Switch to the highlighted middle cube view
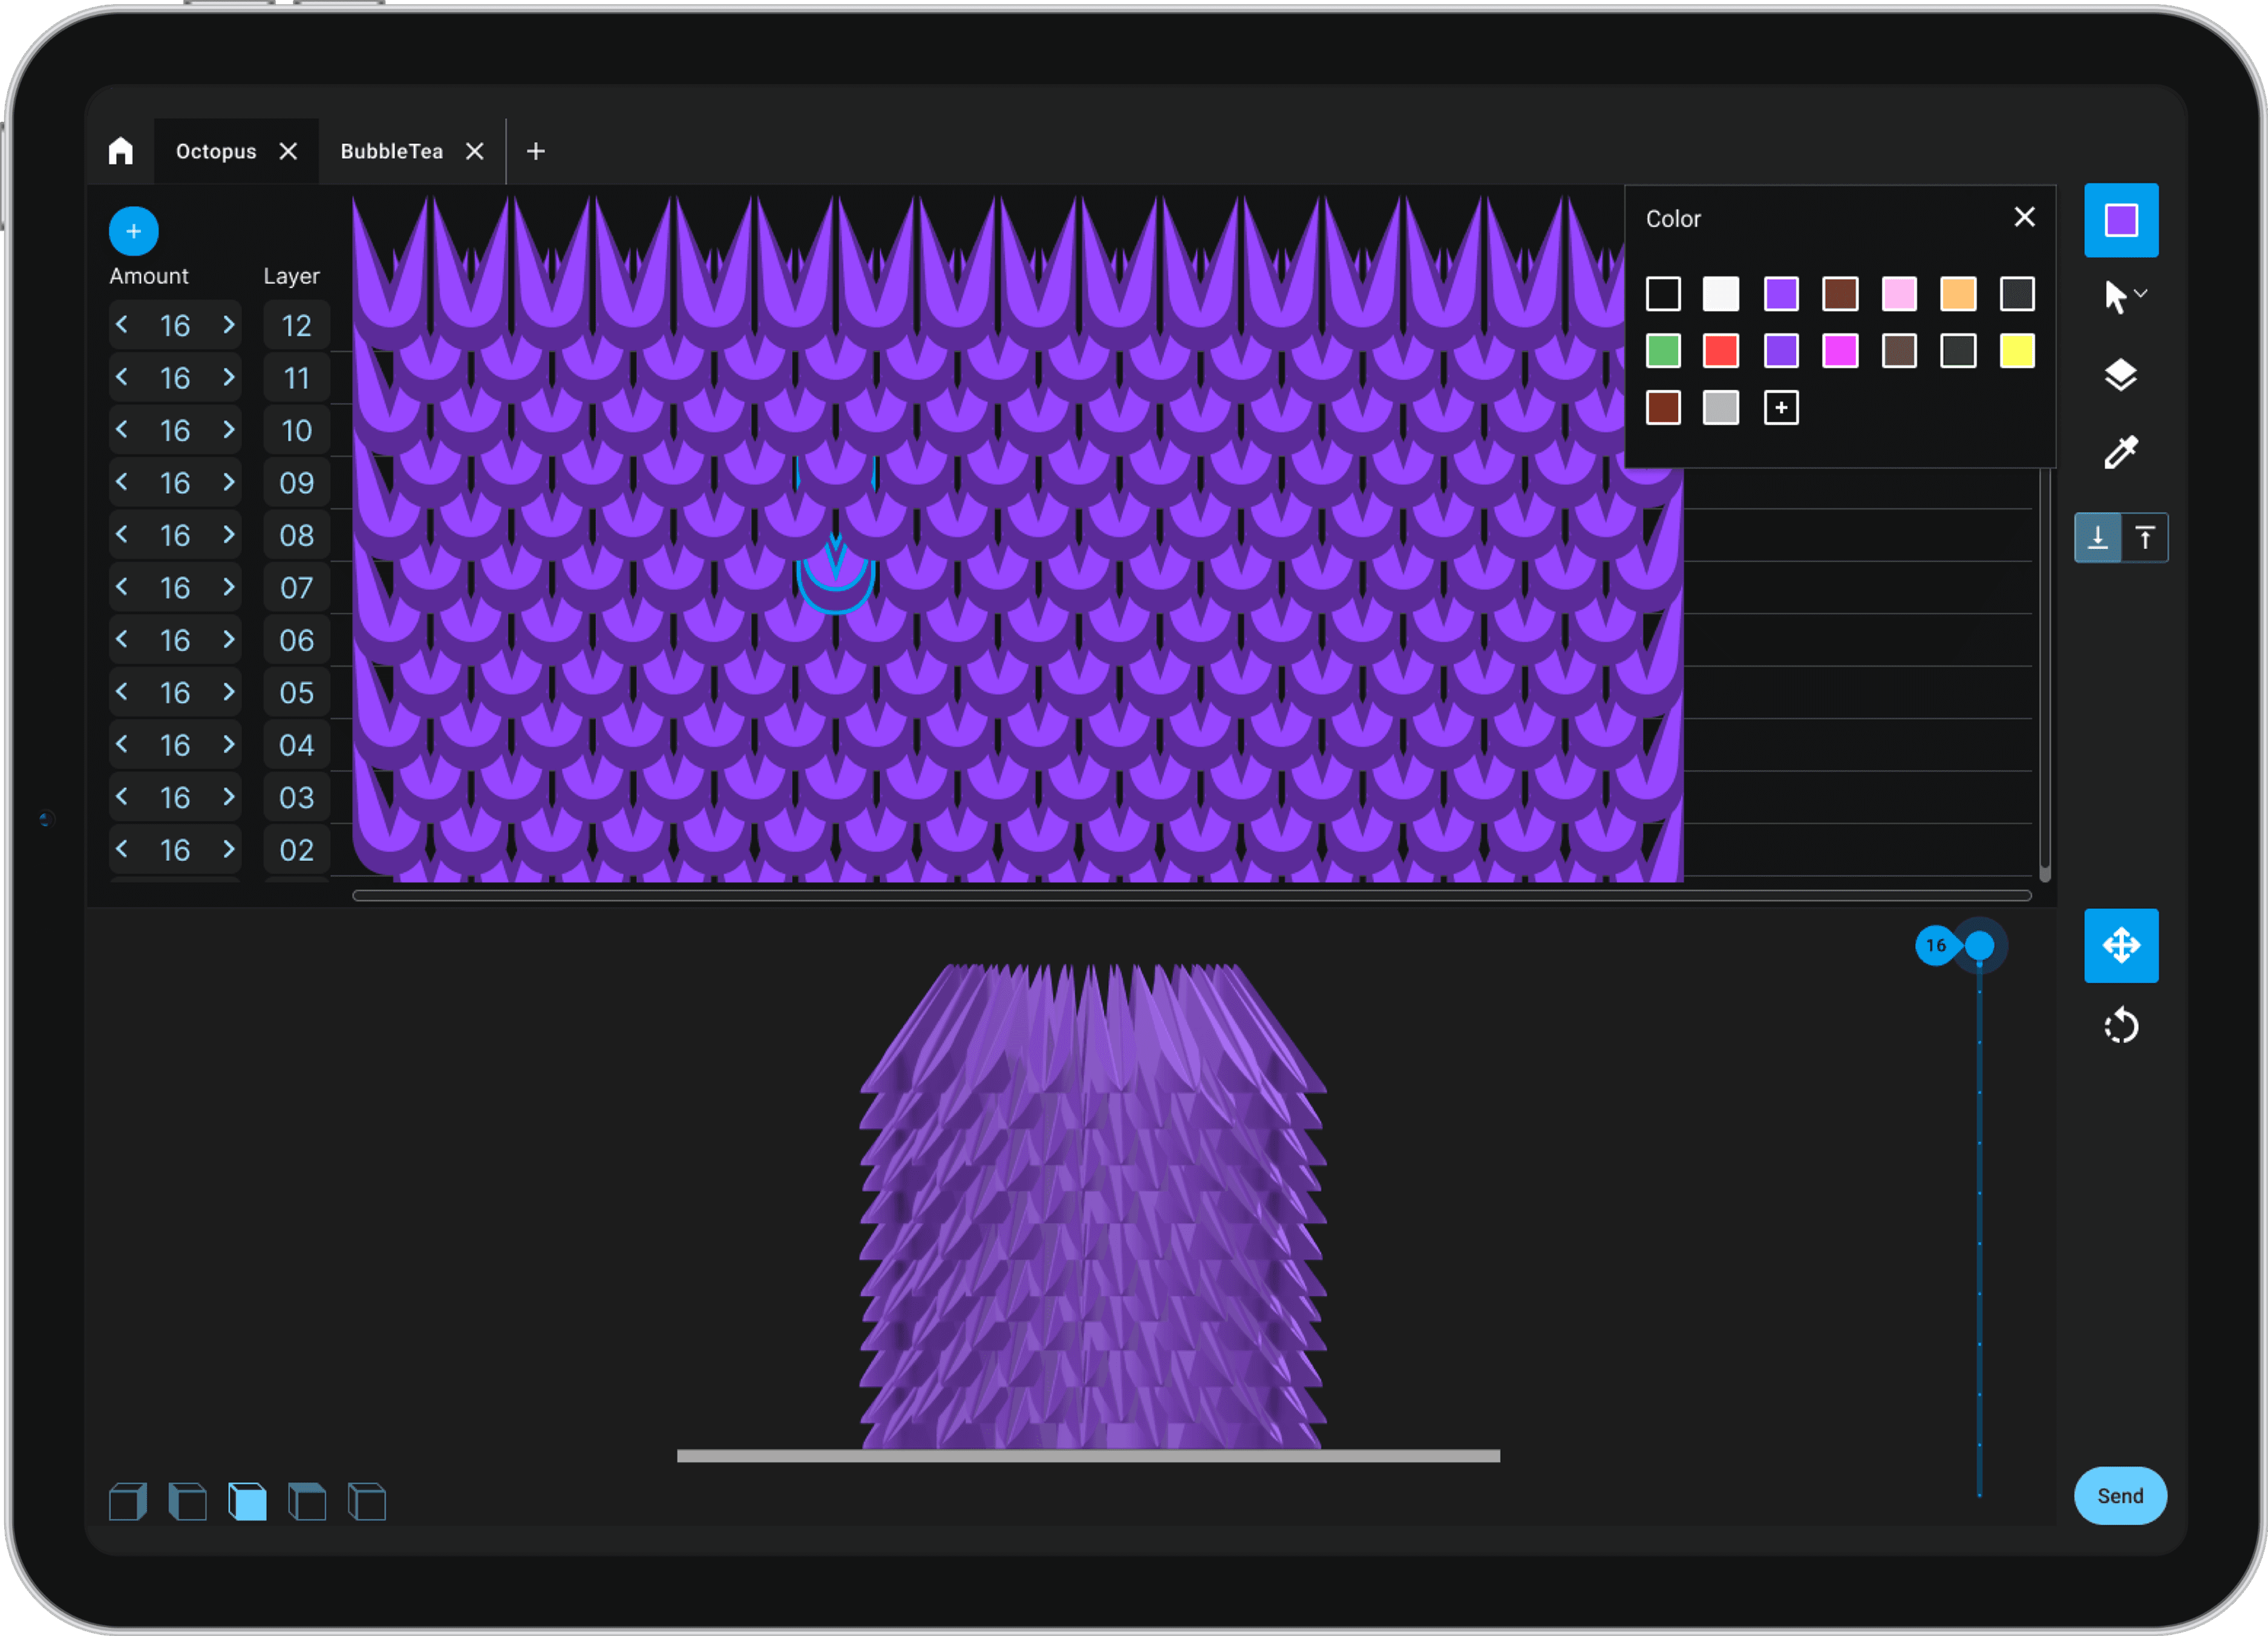Image resolution: width=2268 pixels, height=1636 pixels. pyautogui.click(x=247, y=1501)
